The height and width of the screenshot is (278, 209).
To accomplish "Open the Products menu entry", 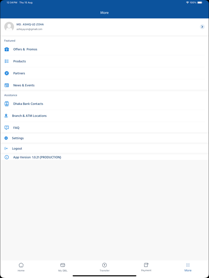I will click(x=104, y=61).
